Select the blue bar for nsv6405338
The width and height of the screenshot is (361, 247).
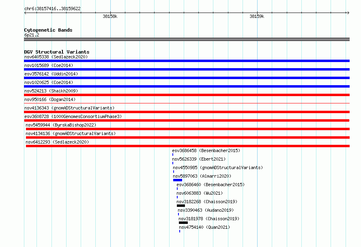coord(187,61)
